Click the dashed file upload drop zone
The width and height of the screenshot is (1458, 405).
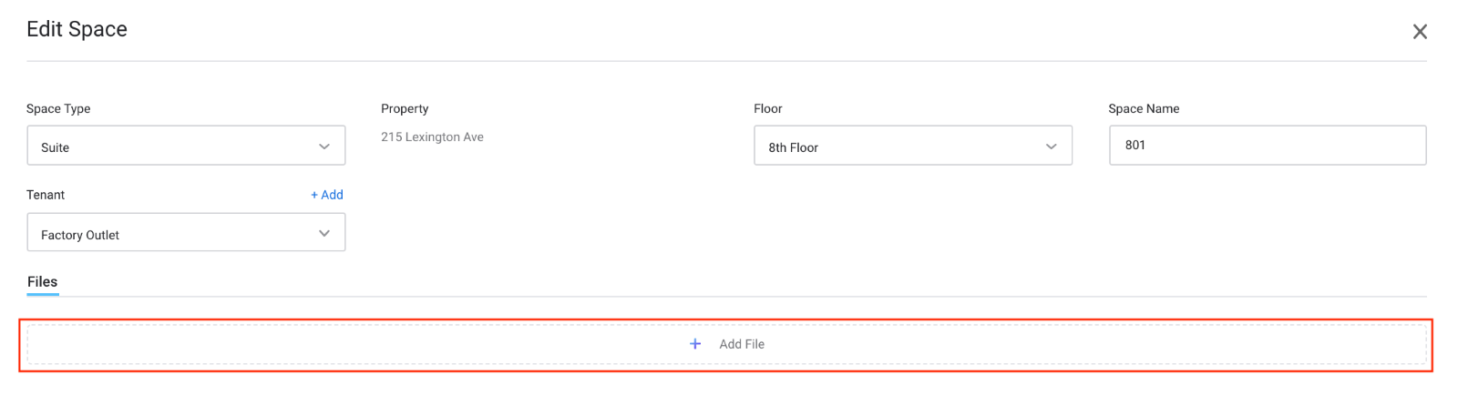(726, 344)
